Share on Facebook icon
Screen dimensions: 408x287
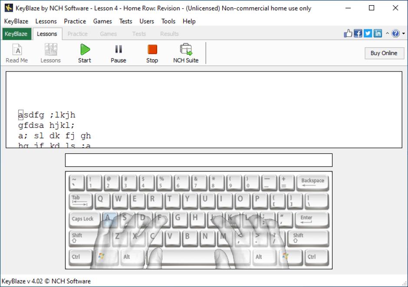[358, 33]
